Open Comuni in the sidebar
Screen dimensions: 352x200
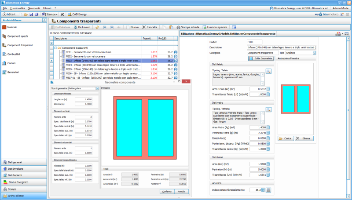(9, 63)
